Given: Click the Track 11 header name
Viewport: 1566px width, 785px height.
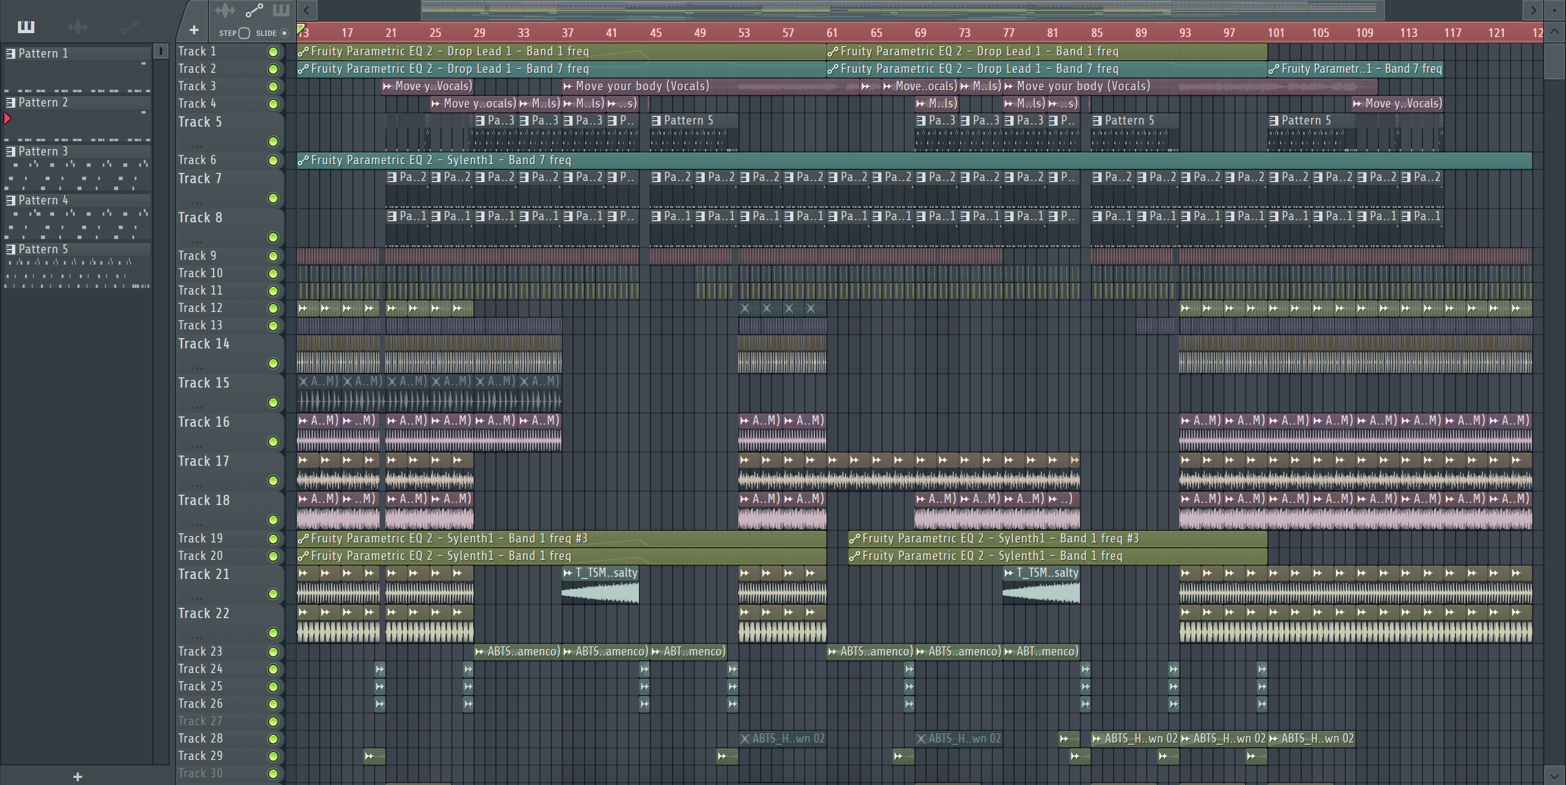Looking at the screenshot, I should 200,291.
